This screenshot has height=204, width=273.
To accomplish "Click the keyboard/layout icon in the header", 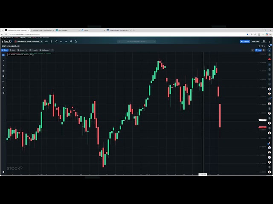I will (46, 42).
